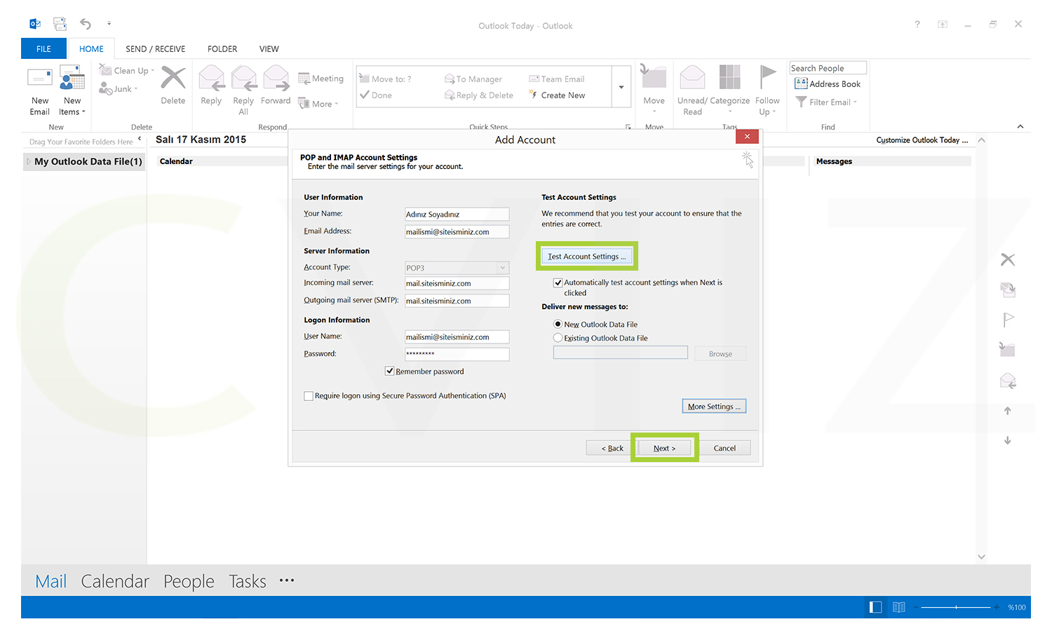Screen dimensions: 1052x631
Task: Click the Categorize colored squares icon
Action: [x=729, y=77]
